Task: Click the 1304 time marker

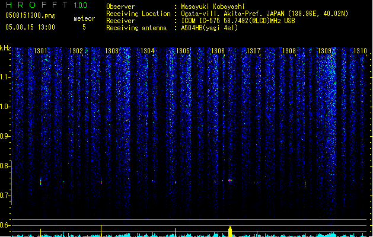Action: (x=147, y=51)
